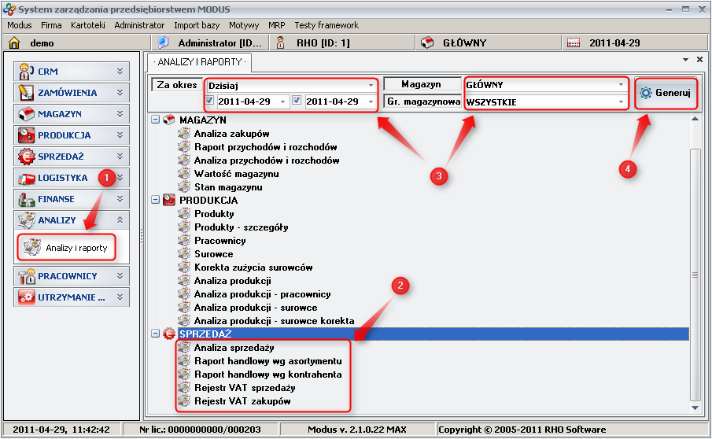712x439 pixels.
Task: Click the MAGAZYN sidebar label
Action: pyautogui.click(x=60, y=114)
